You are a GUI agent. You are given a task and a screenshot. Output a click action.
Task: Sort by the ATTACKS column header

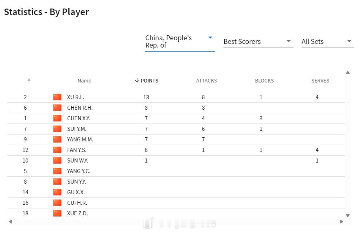(x=206, y=80)
